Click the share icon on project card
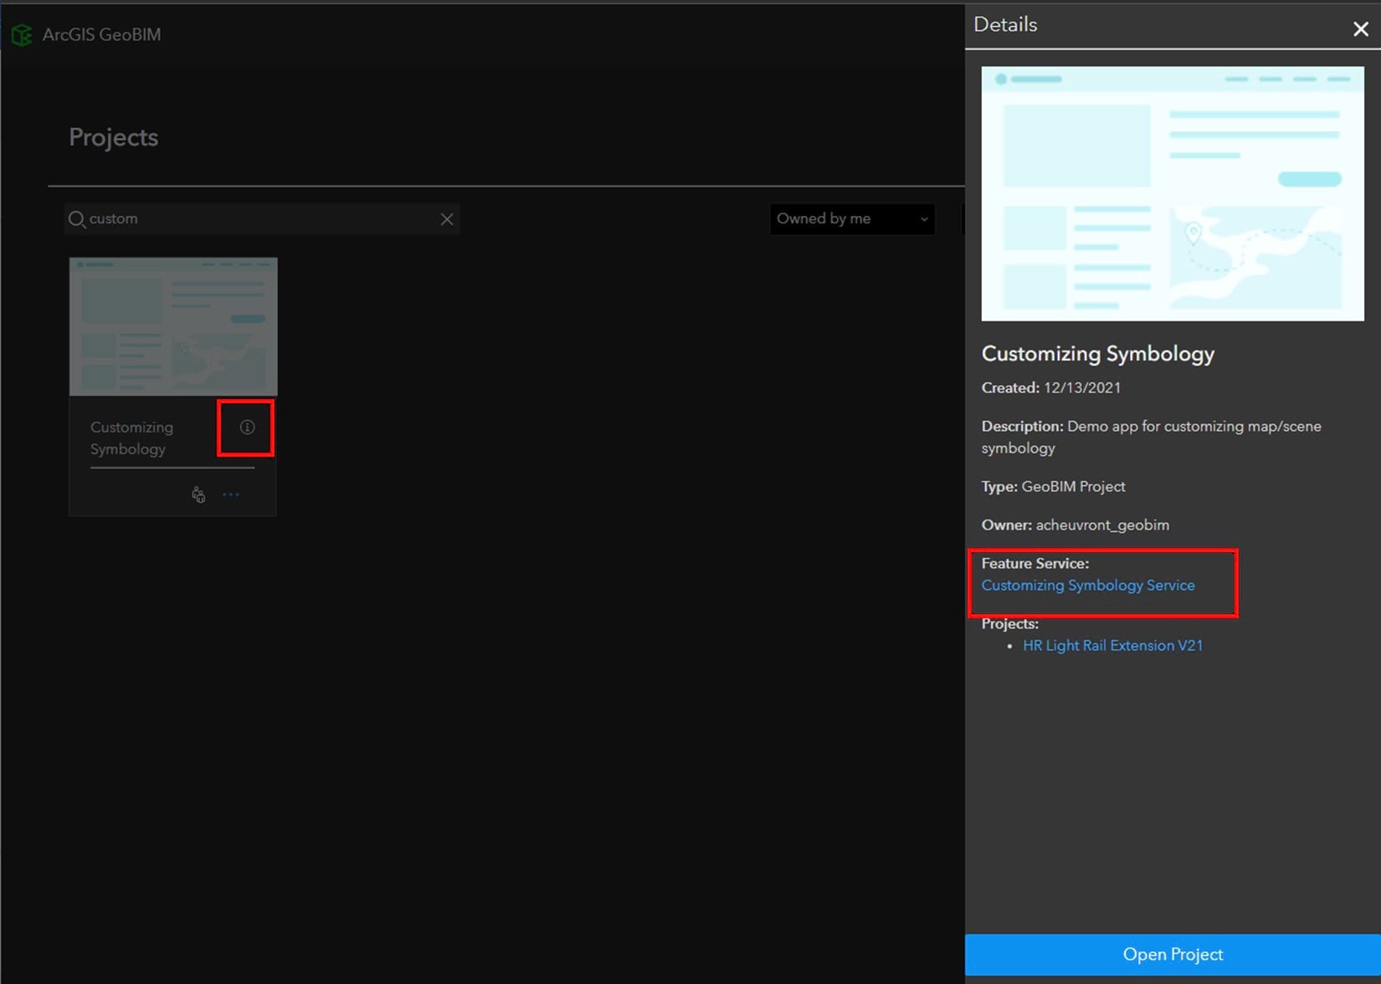 [x=198, y=495]
